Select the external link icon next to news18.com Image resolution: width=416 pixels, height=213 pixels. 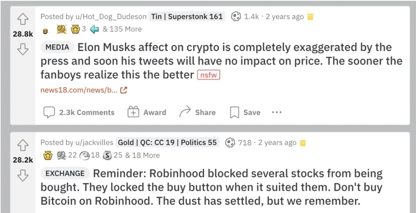click(x=123, y=90)
